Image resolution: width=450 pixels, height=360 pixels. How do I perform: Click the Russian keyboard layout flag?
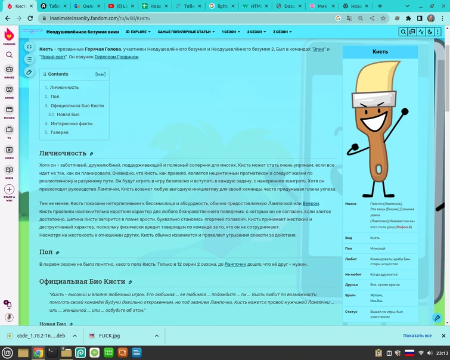click(409, 353)
